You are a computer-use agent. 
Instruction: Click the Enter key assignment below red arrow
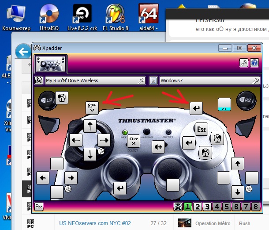coord(196,108)
